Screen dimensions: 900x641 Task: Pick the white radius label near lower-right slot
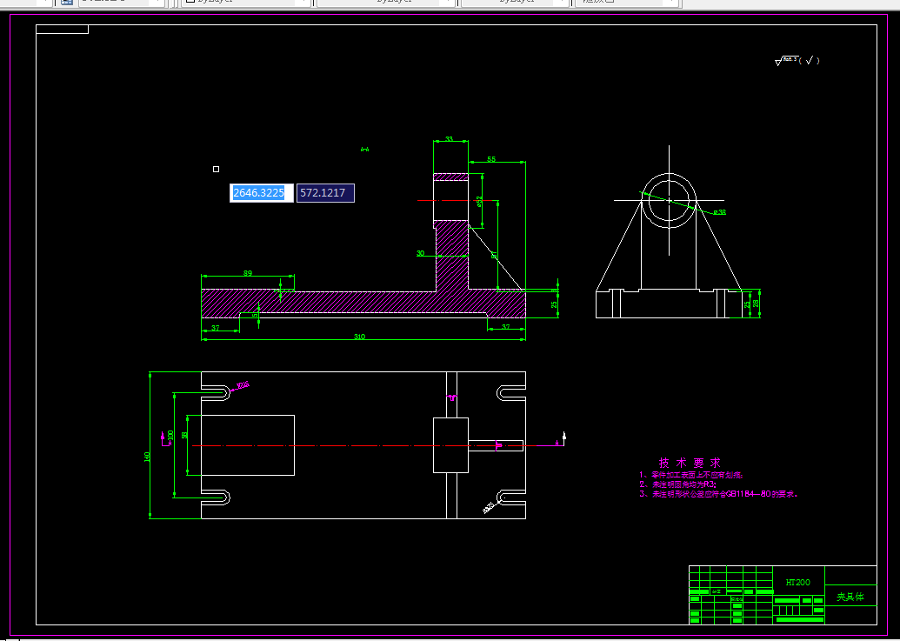pyautogui.click(x=489, y=508)
